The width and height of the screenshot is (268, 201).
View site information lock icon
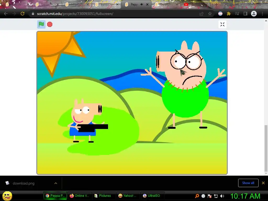[33, 14]
